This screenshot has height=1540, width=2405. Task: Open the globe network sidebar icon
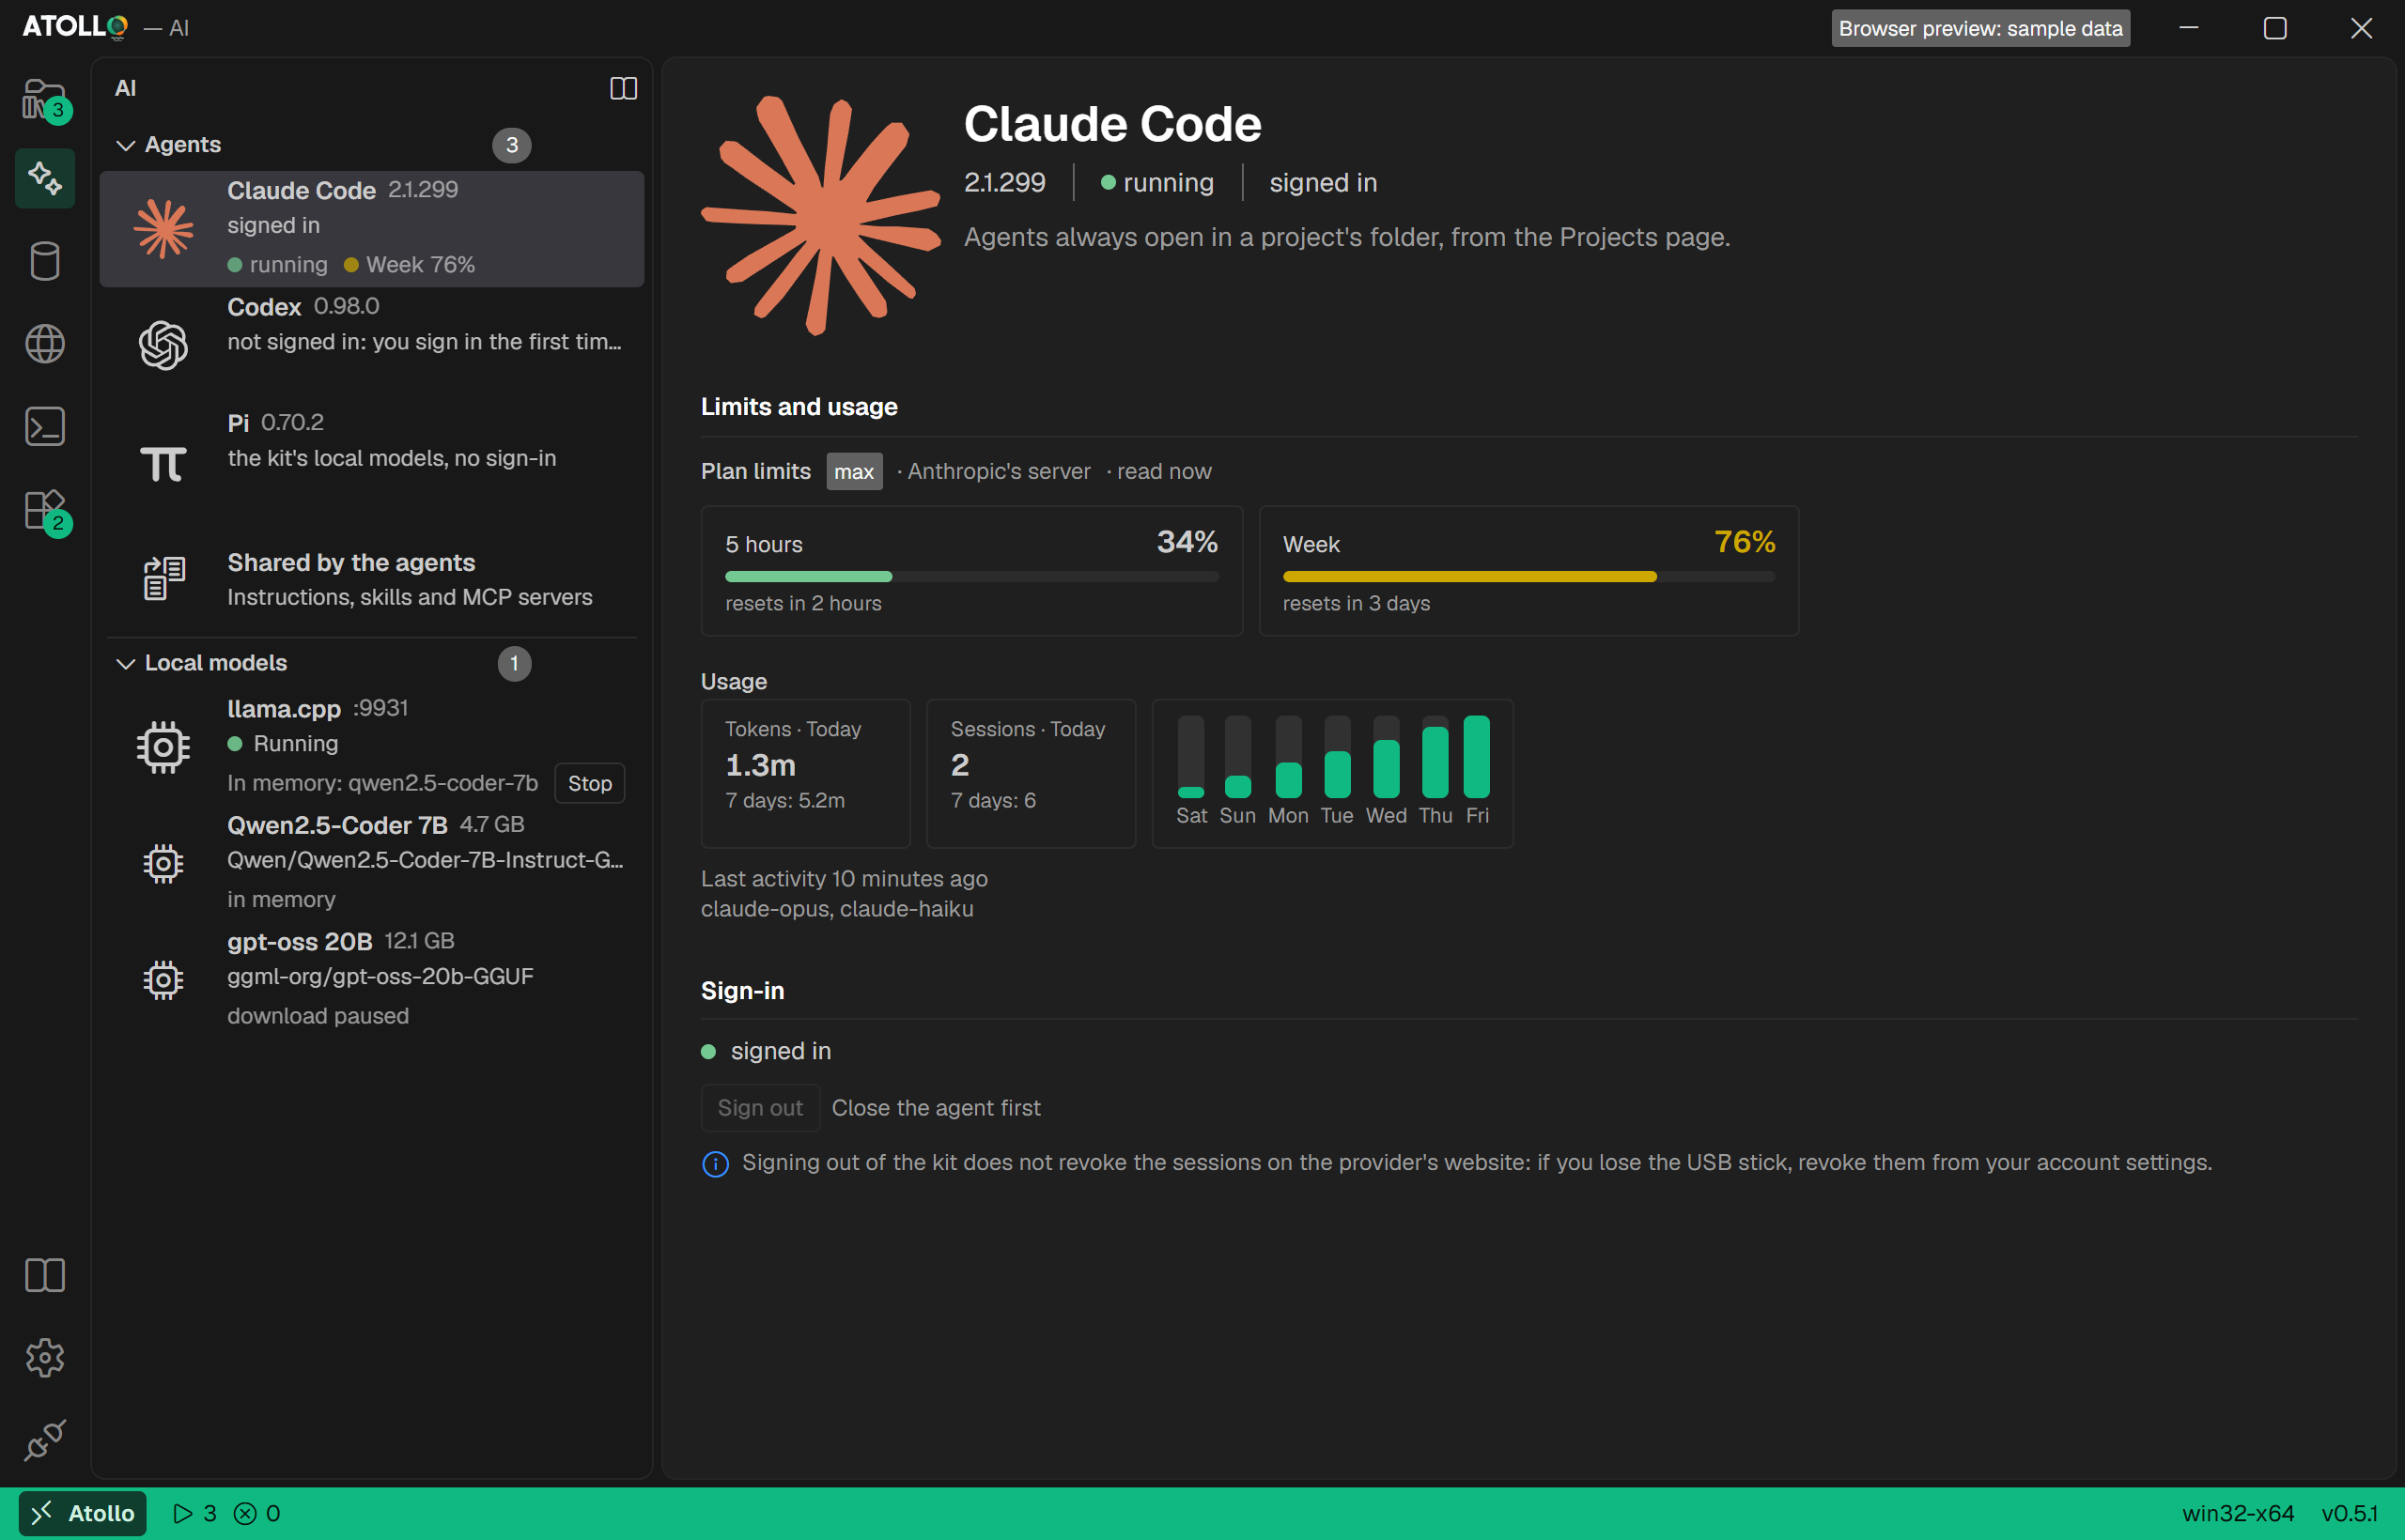click(45, 344)
